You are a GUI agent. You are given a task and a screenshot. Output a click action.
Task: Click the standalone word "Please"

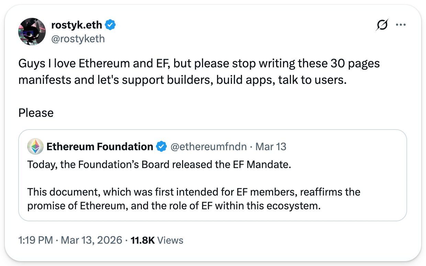click(x=36, y=113)
